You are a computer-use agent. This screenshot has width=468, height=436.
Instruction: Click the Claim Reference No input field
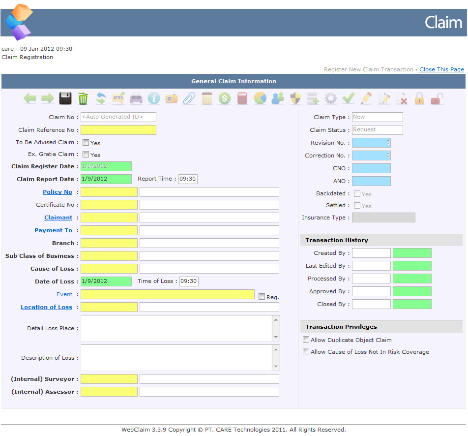pyautogui.click(x=118, y=130)
